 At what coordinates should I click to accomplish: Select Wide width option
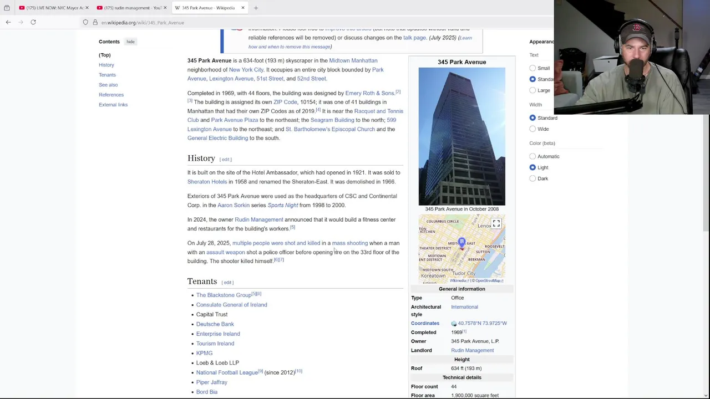point(532,129)
